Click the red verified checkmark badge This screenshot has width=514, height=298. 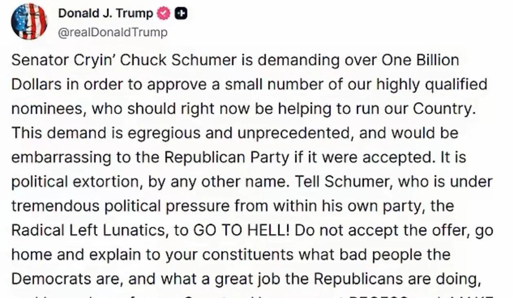coord(163,13)
